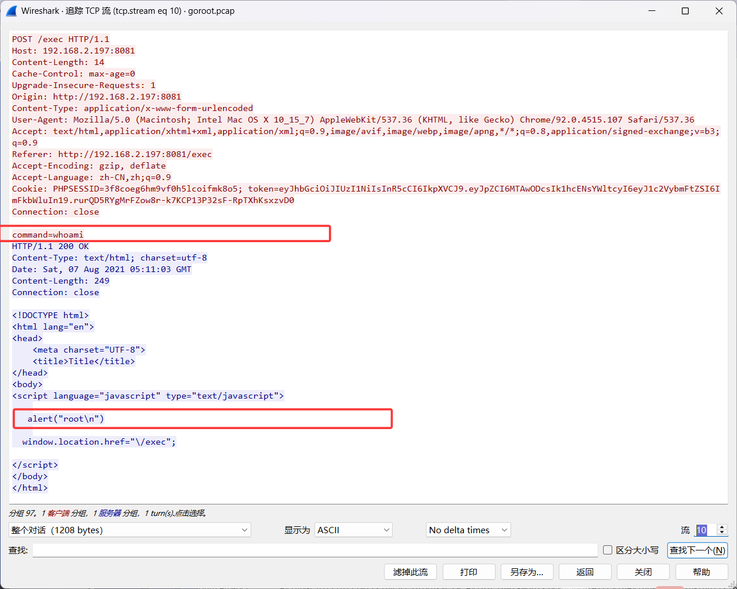Screen dimensions: 737x589
Task: Click the <meta charset="UTF-8"> line
Action: (x=89, y=350)
